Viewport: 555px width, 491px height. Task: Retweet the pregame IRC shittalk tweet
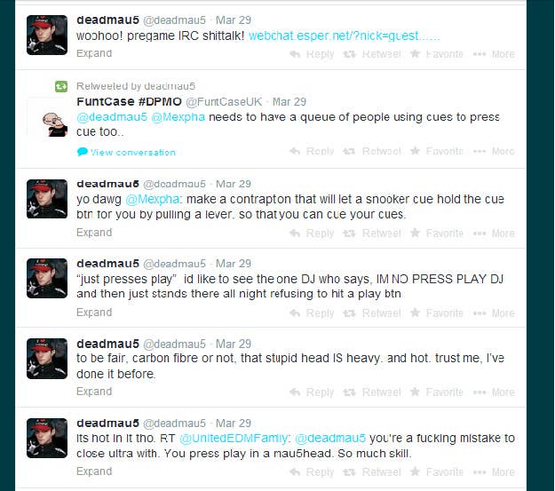coord(372,54)
